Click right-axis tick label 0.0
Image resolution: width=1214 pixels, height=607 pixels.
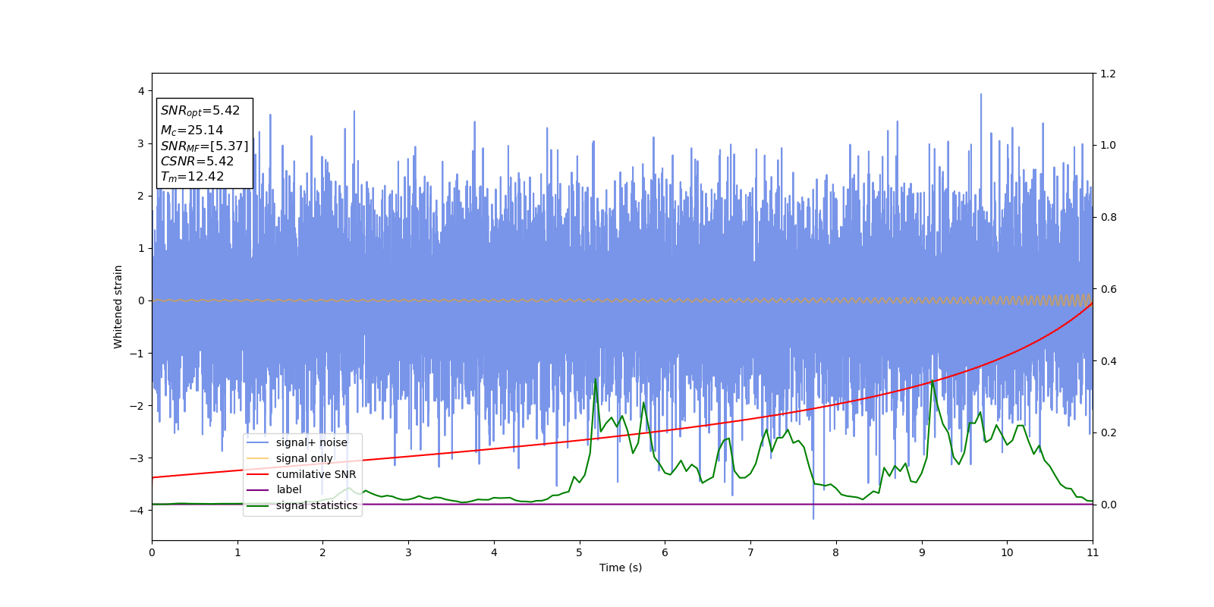[1109, 505]
